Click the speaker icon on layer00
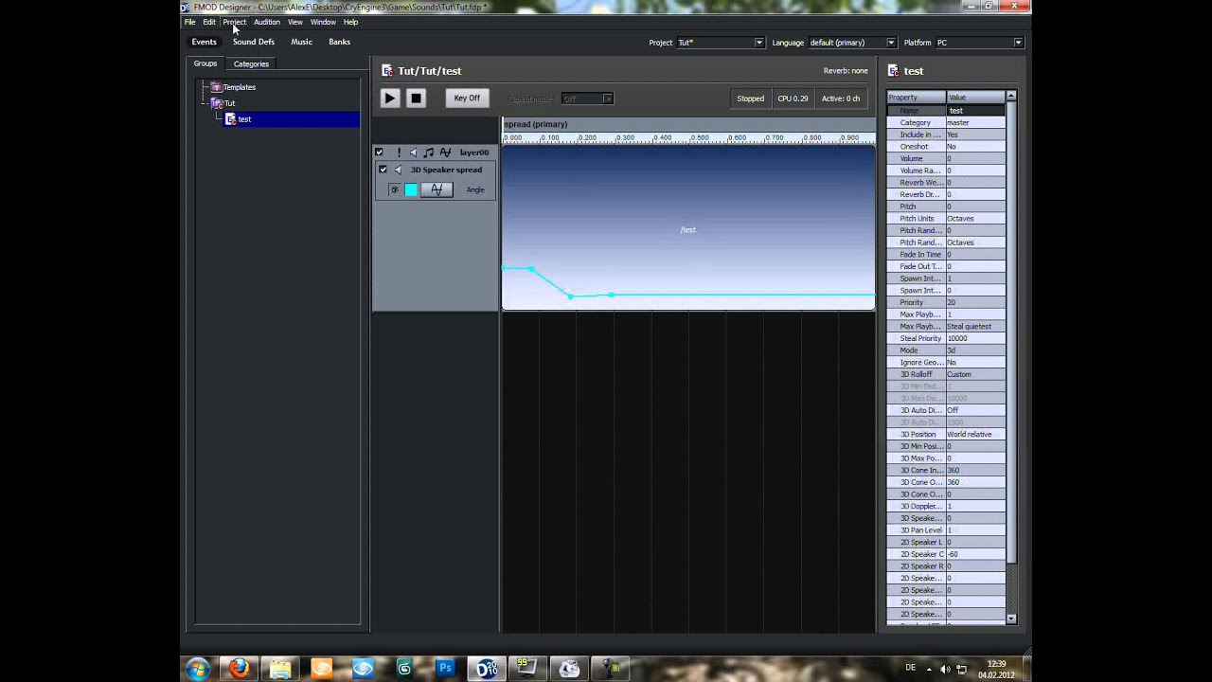The image size is (1212, 682). click(x=413, y=152)
